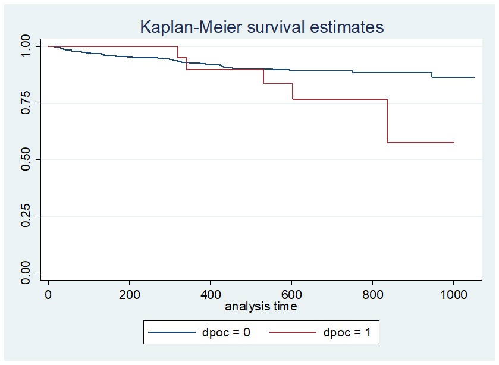Click the "analysis time" x-axis title
Image resolution: width=499 pixels, height=365 pixels.
pyautogui.click(x=261, y=307)
